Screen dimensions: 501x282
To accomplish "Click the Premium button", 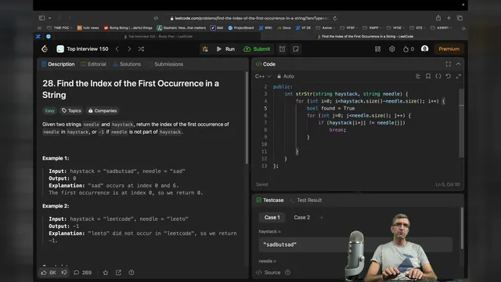I will point(449,49).
